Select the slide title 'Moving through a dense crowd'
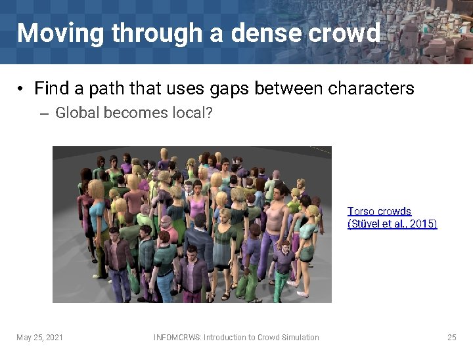 pyautogui.click(x=198, y=33)
